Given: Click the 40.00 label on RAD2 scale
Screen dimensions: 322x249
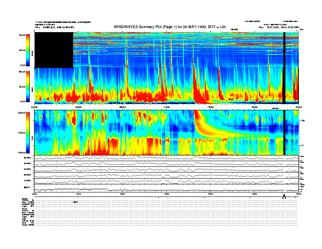Looking at the screenshot, I should [x=22, y=35].
